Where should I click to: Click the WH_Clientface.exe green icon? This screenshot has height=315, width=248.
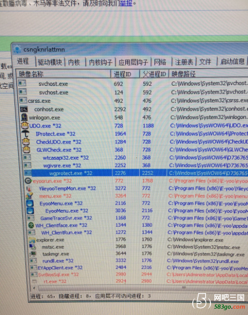[31, 225]
